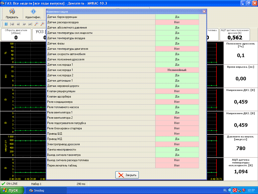The width and height of the screenshot is (258, 194).
Task: Click the zoom out magnifier icon
Action: tap(36, 24)
